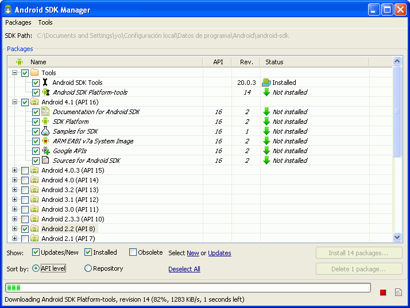This screenshot has height=308, width=410.
Task: Click the Deselect All link
Action: pos(184,269)
